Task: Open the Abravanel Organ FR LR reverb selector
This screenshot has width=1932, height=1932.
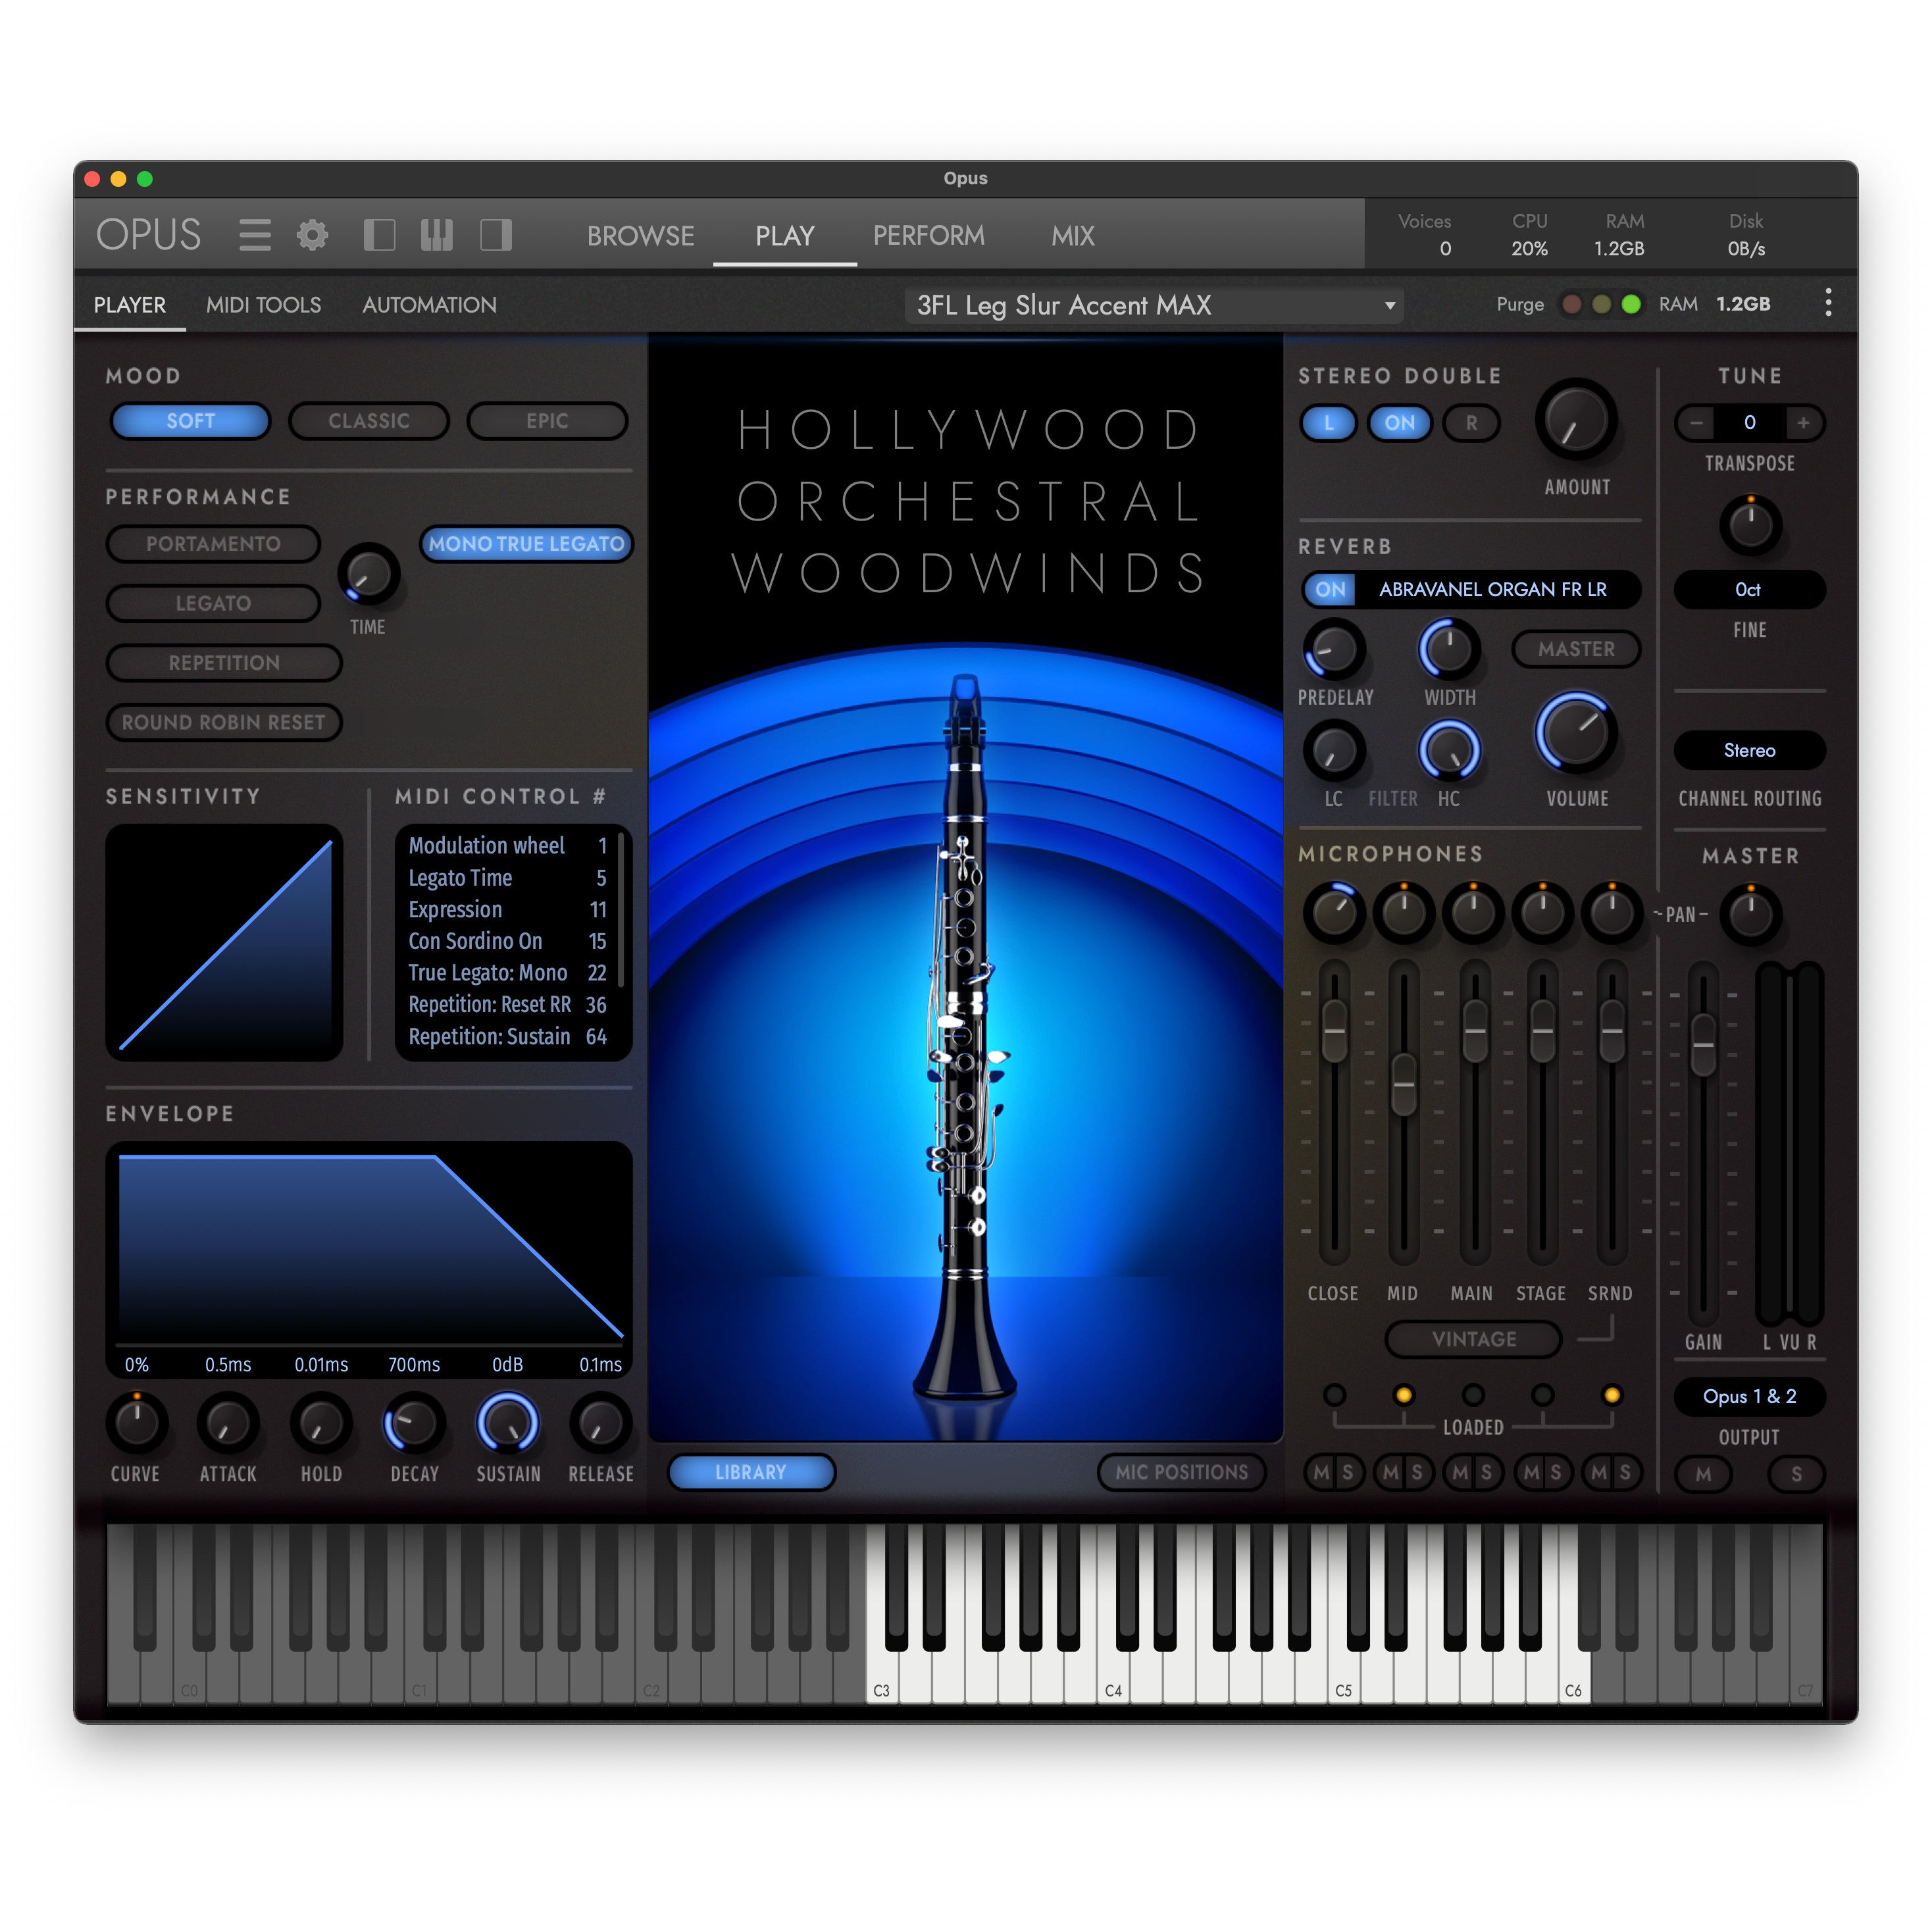Action: (x=1497, y=589)
